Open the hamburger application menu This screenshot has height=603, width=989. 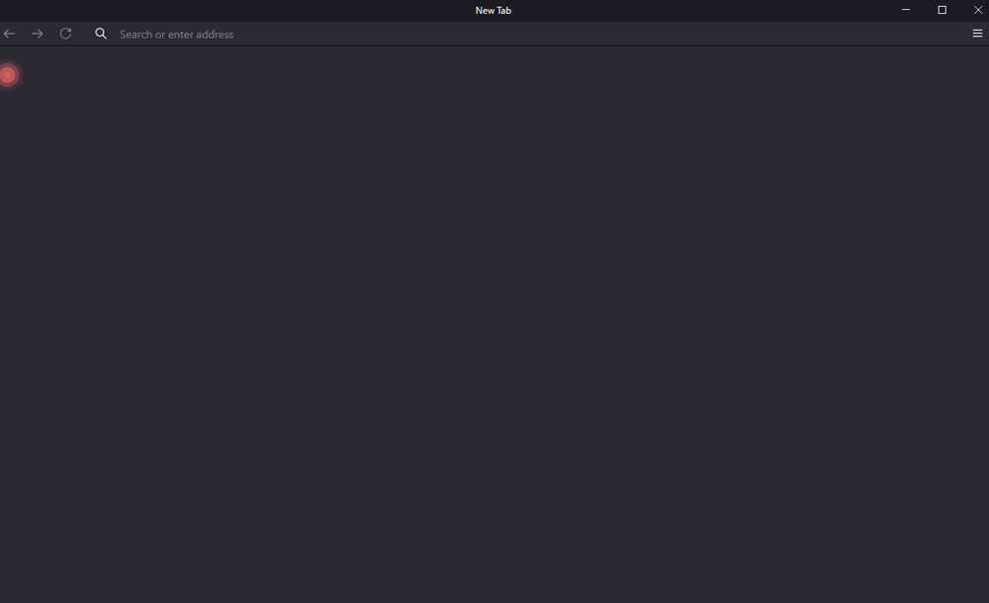coord(977,34)
